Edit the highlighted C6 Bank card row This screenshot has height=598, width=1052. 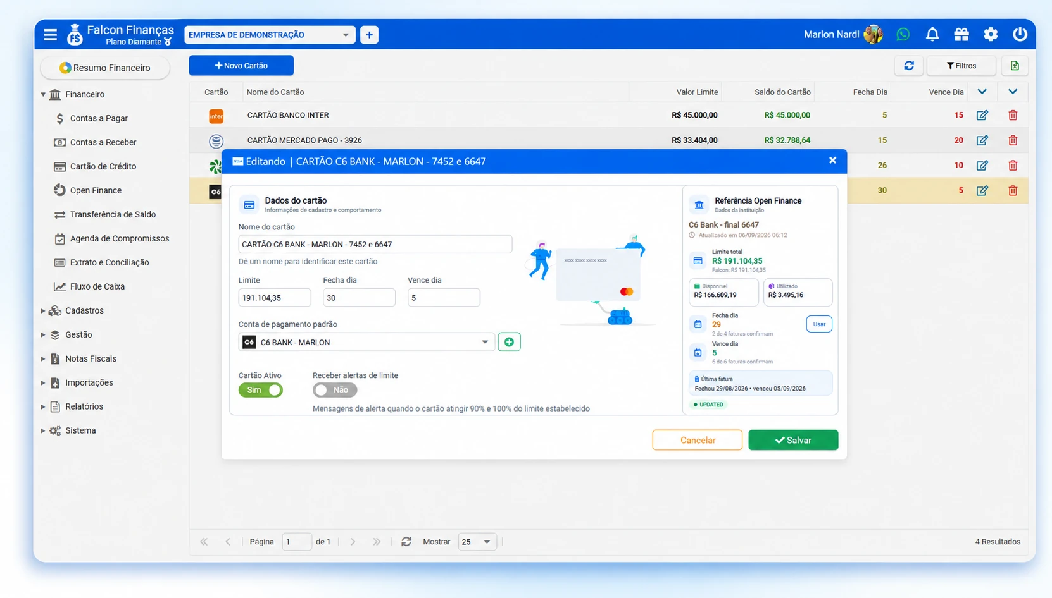982,190
